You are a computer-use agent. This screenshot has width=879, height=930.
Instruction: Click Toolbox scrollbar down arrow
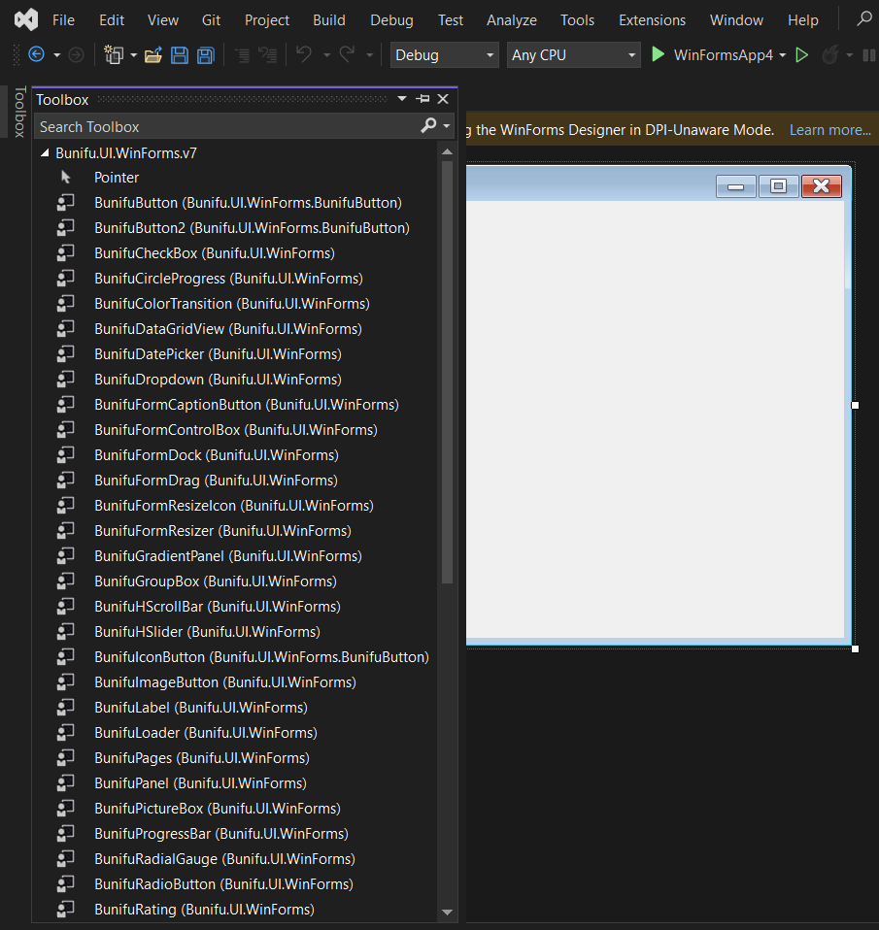[x=448, y=913]
